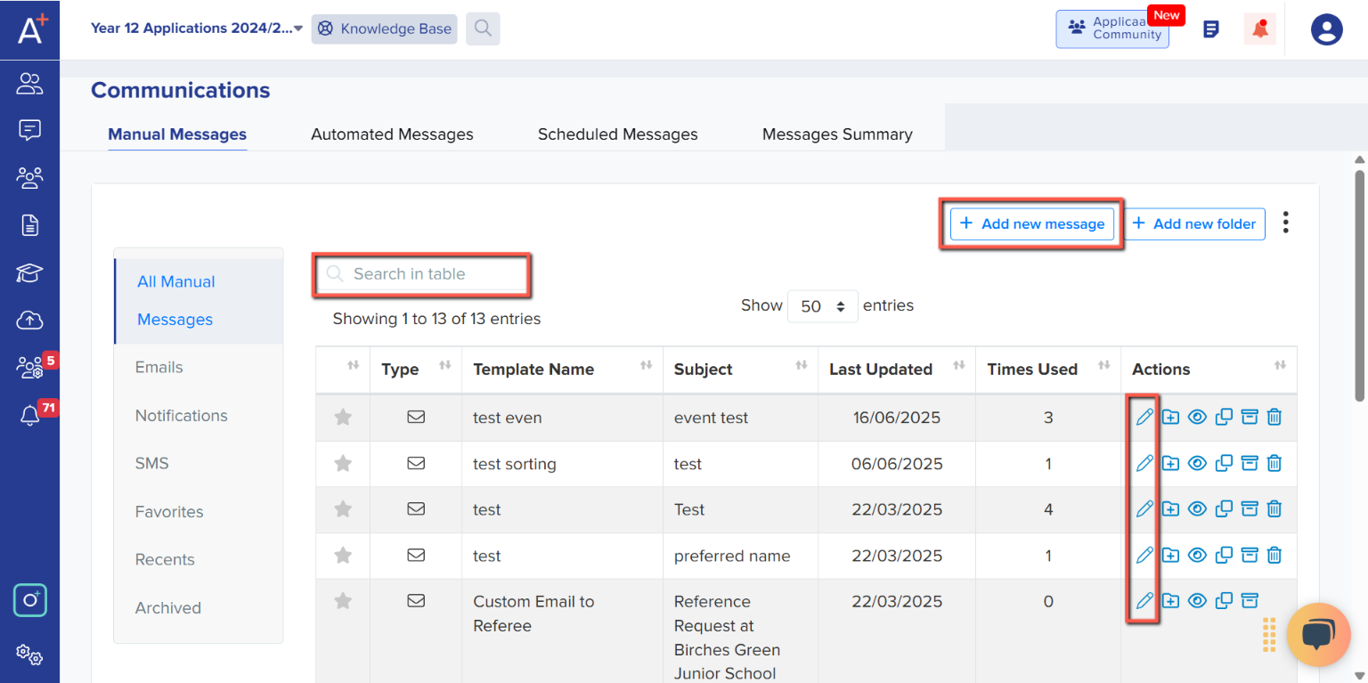
Task: Open the notes icon in top bar
Action: (x=1211, y=29)
